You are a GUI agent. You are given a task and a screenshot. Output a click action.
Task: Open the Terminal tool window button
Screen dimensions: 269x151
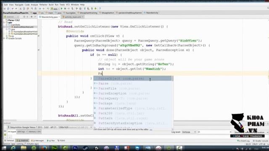pyautogui.click(x=9, y=141)
